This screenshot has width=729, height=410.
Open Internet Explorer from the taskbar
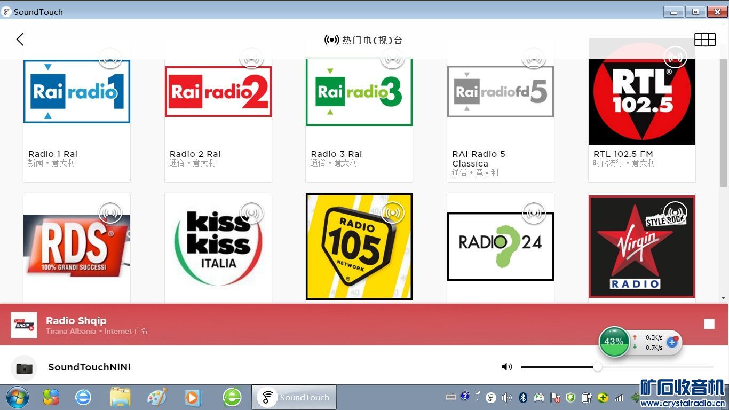point(83,397)
